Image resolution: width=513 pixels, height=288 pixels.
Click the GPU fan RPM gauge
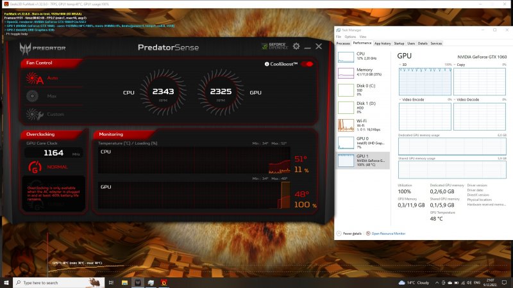tap(221, 92)
